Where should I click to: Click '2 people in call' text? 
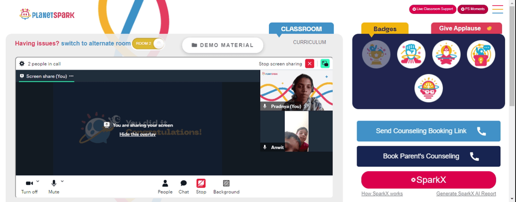click(44, 64)
